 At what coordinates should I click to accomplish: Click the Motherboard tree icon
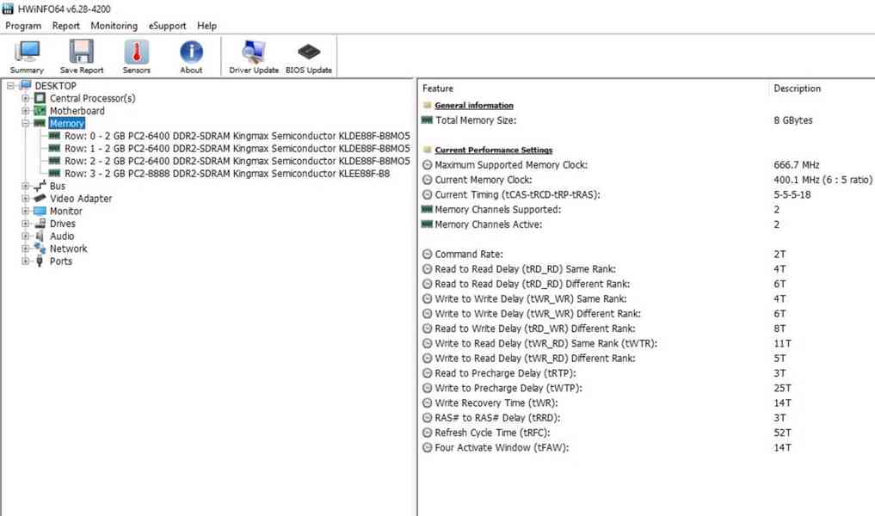point(40,110)
